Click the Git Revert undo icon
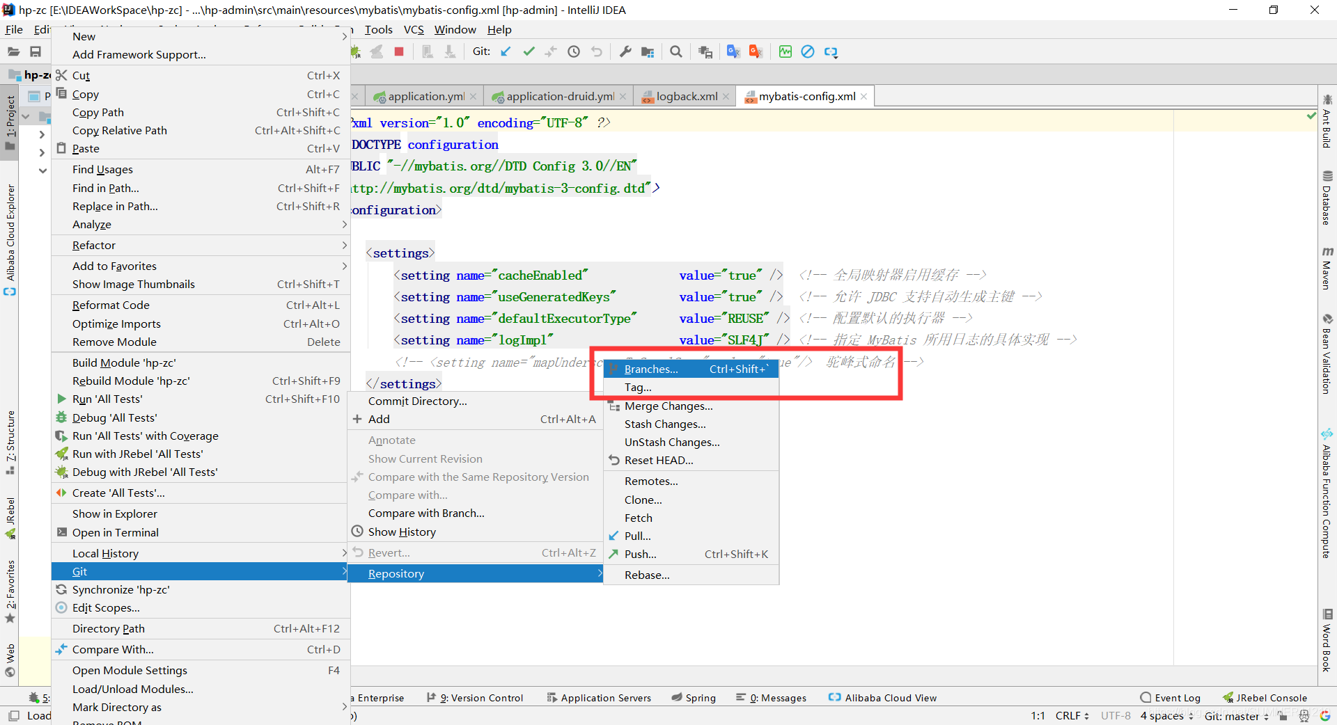Screen dimensions: 1337x725 [597, 51]
